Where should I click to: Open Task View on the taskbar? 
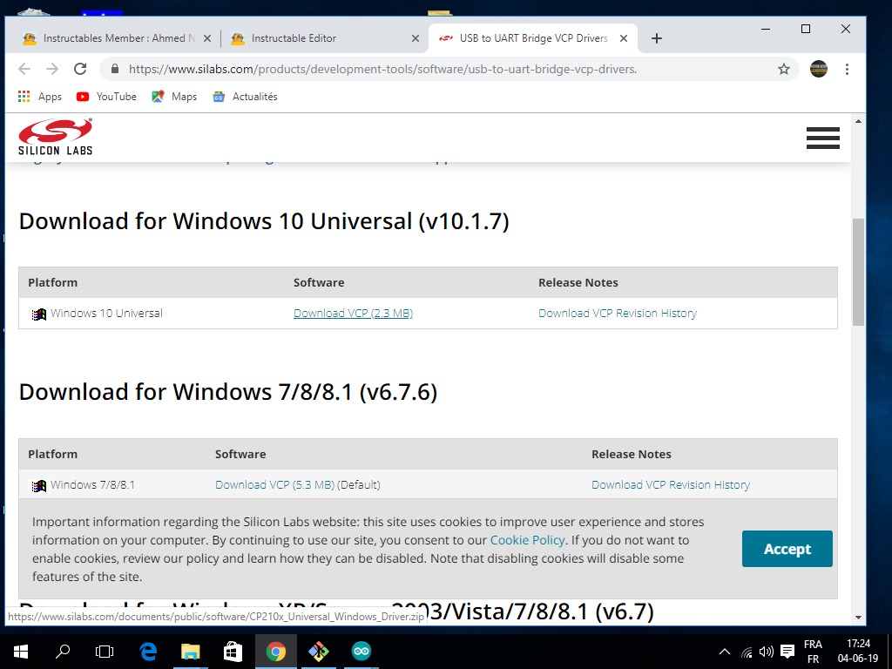coord(105,652)
